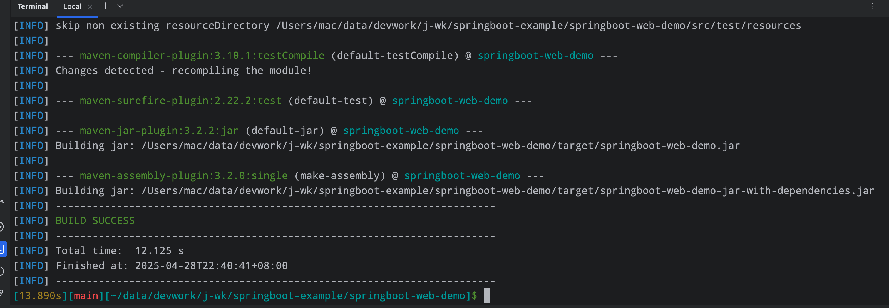The width and height of the screenshot is (889, 308).
Task: Close the Local terminal tab
Action: [90, 6]
